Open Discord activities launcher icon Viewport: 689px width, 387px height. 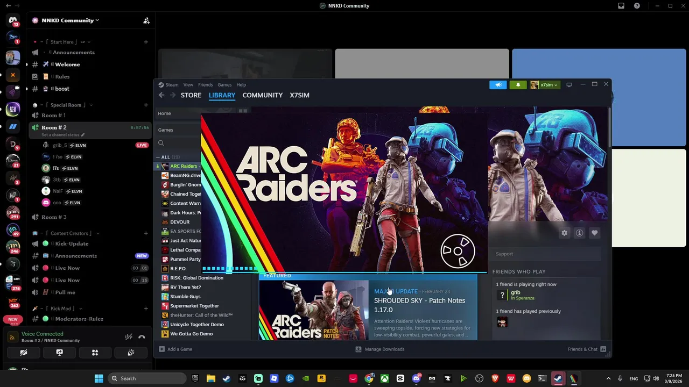(x=95, y=353)
